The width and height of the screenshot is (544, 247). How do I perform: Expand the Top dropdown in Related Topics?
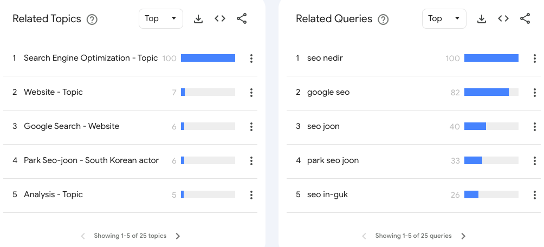point(161,19)
